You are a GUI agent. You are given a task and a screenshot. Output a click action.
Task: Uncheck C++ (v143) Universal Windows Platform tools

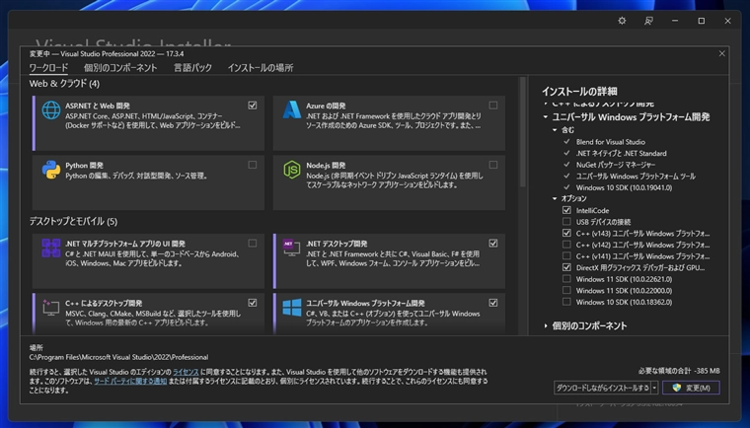[x=566, y=234]
